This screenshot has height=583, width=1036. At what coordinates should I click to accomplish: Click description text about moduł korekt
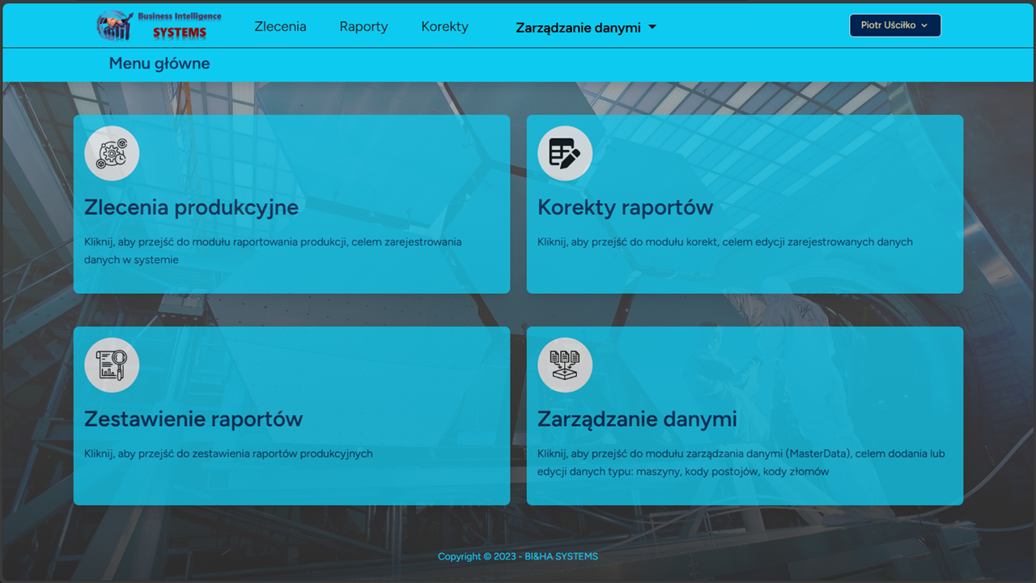pyautogui.click(x=725, y=242)
